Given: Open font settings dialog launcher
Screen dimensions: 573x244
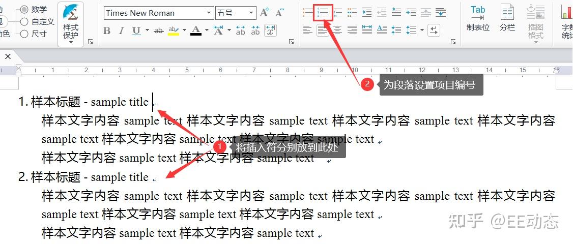Looking at the screenshot, I should [291, 42].
